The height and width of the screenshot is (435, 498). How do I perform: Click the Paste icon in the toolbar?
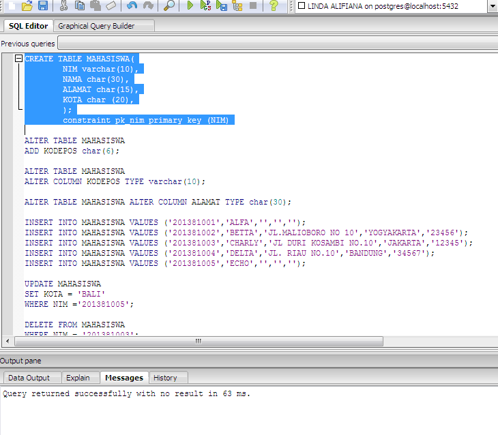(x=96, y=5)
